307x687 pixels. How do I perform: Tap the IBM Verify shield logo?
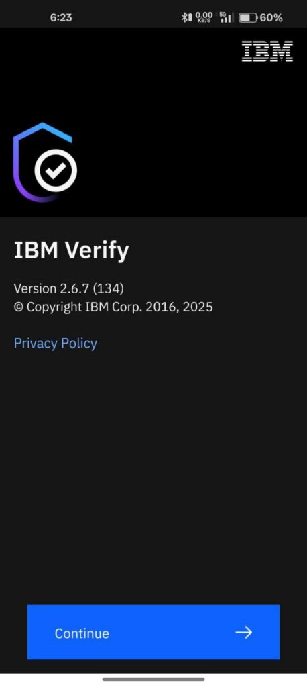click(x=45, y=162)
